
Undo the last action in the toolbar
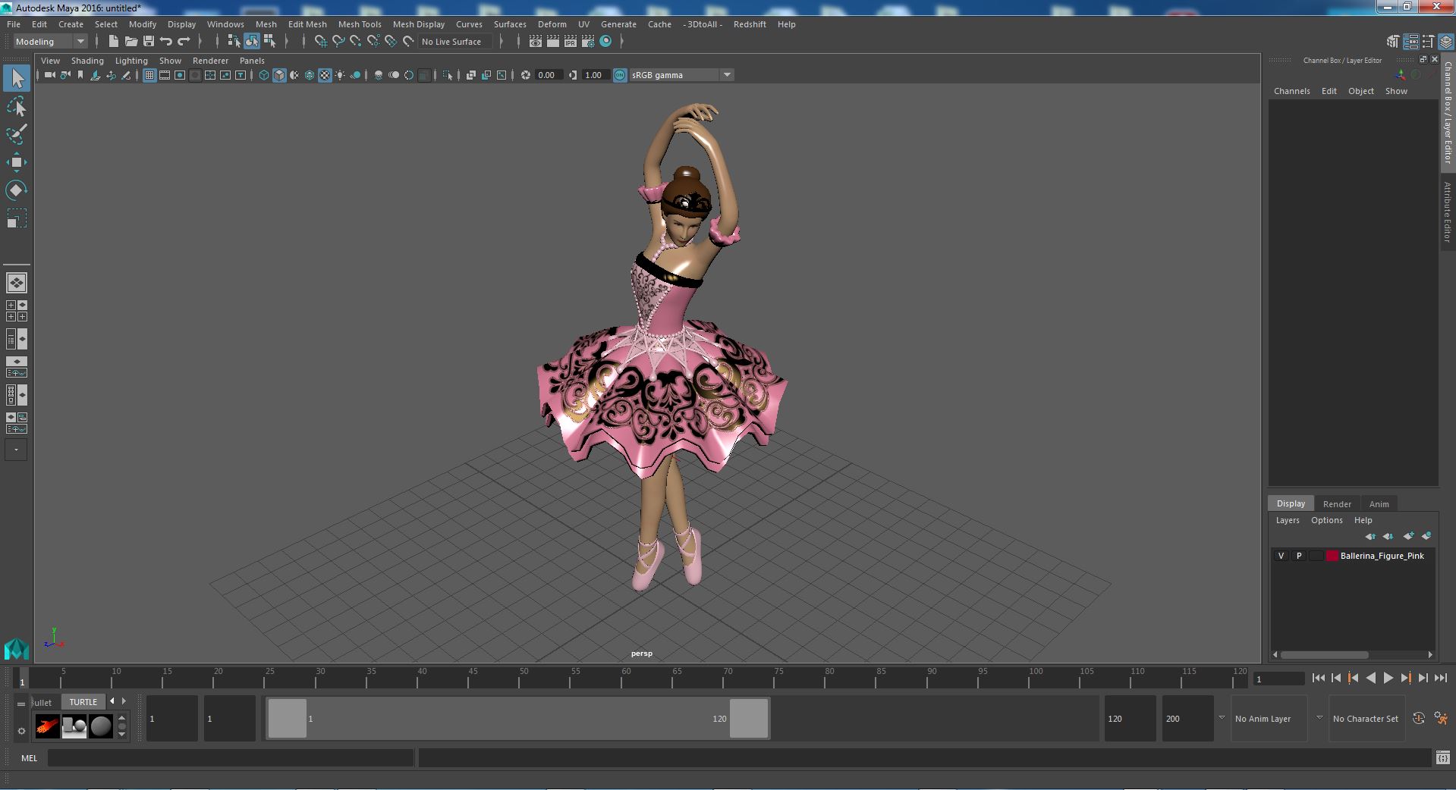(166, 42)
